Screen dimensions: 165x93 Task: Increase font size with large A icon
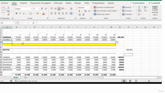[42, 9]
